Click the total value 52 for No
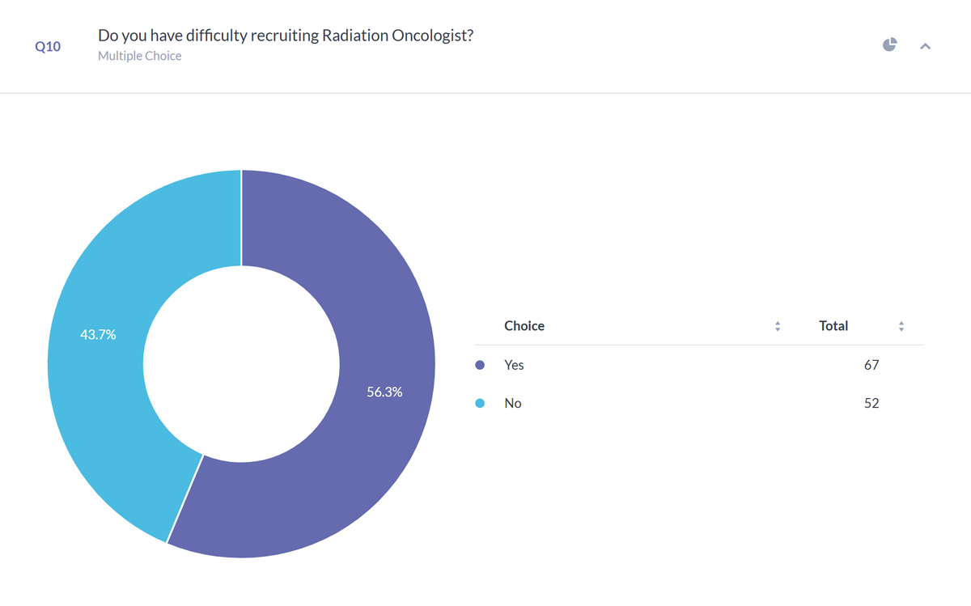This screenshot has width=971, height=606. [x=871, y=403]
